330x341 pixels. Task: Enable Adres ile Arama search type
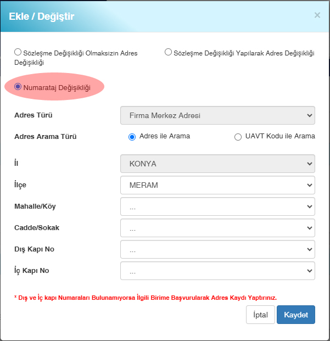coord(132,137)
